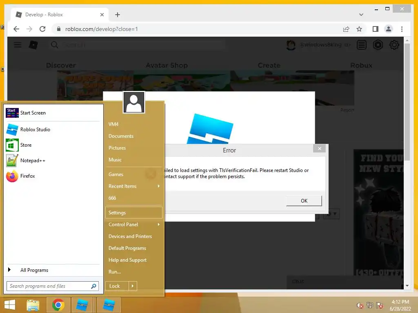Viewport: 418px width, 313px height.
Task: Click the Windows Start button
Action: [x=10, y=305]
